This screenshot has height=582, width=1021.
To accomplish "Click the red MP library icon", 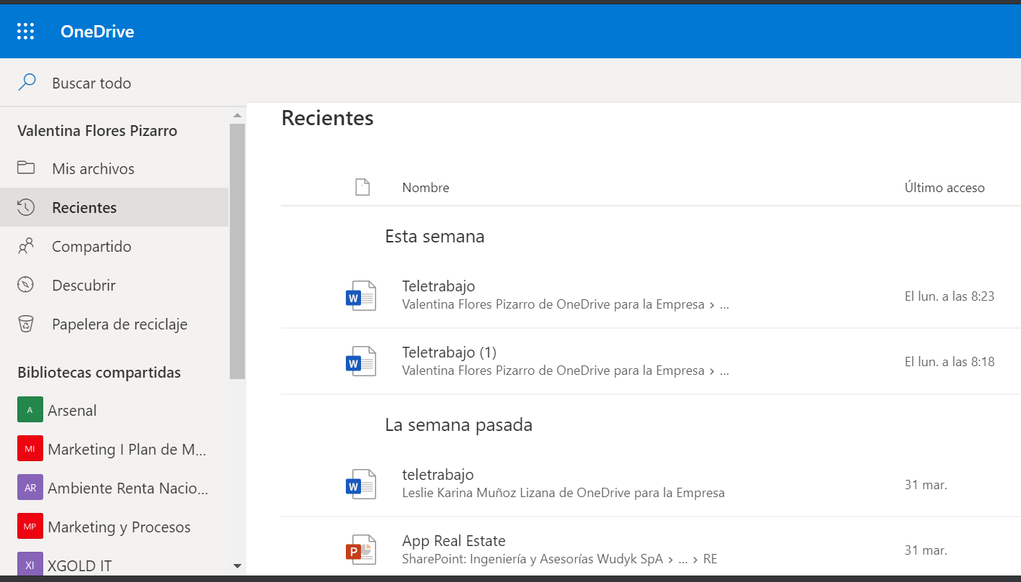I will 30,527.
